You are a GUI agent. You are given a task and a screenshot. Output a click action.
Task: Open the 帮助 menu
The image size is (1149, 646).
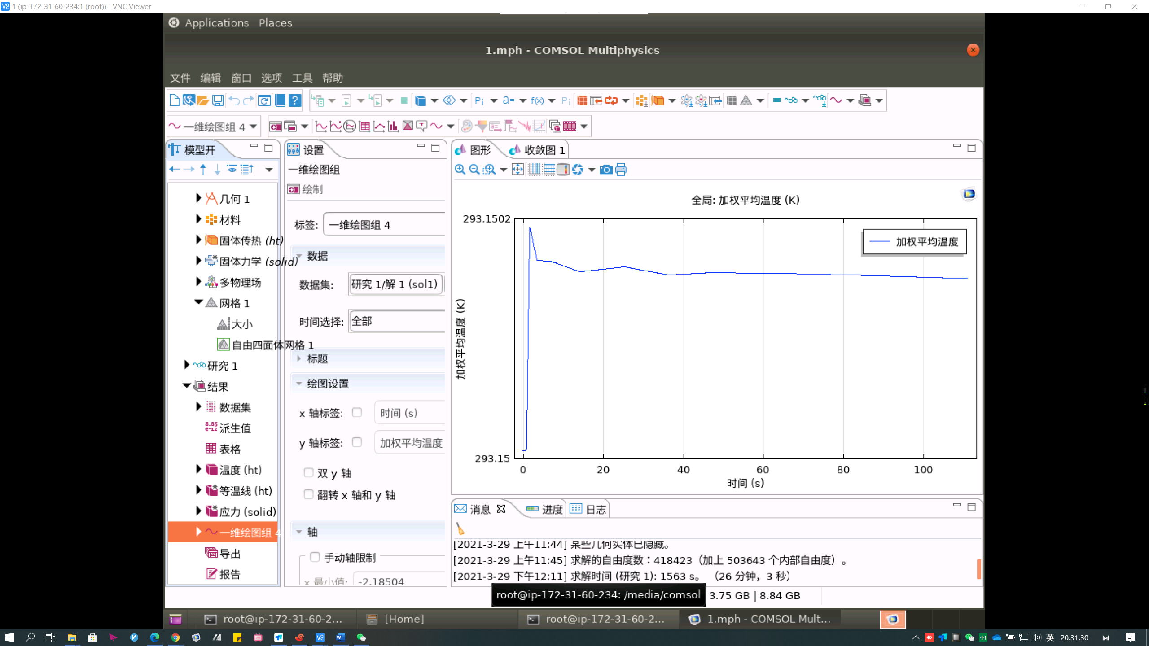coord(333,78)
